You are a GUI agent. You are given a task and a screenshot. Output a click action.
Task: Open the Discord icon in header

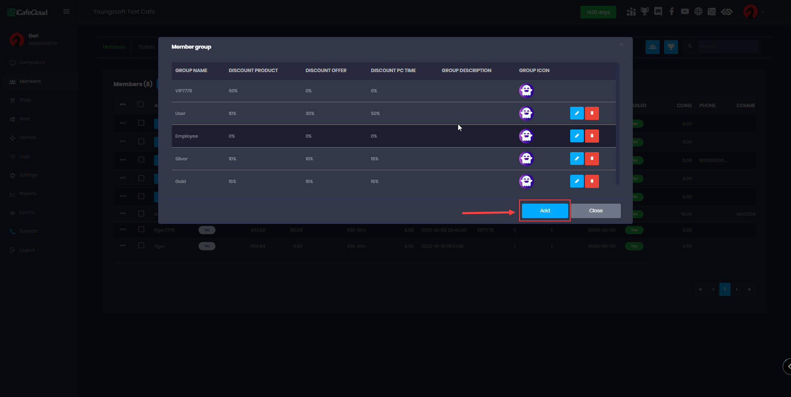658,12
